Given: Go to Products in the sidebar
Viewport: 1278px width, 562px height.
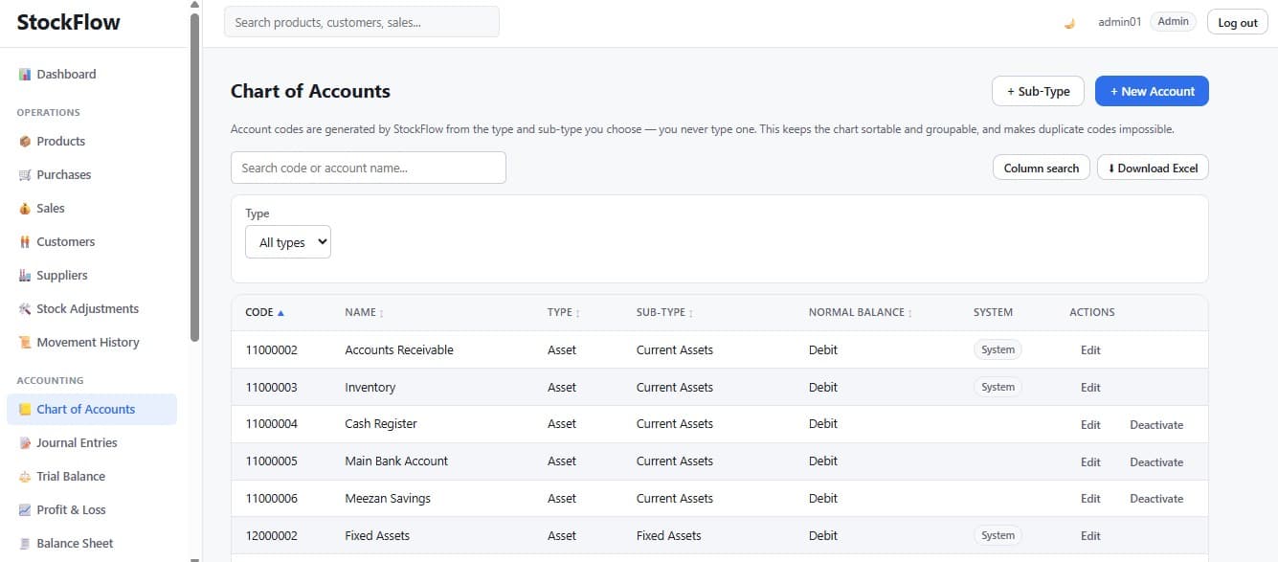Looking at the screenshot, I should pyautogui.click(x=92, y=142).
